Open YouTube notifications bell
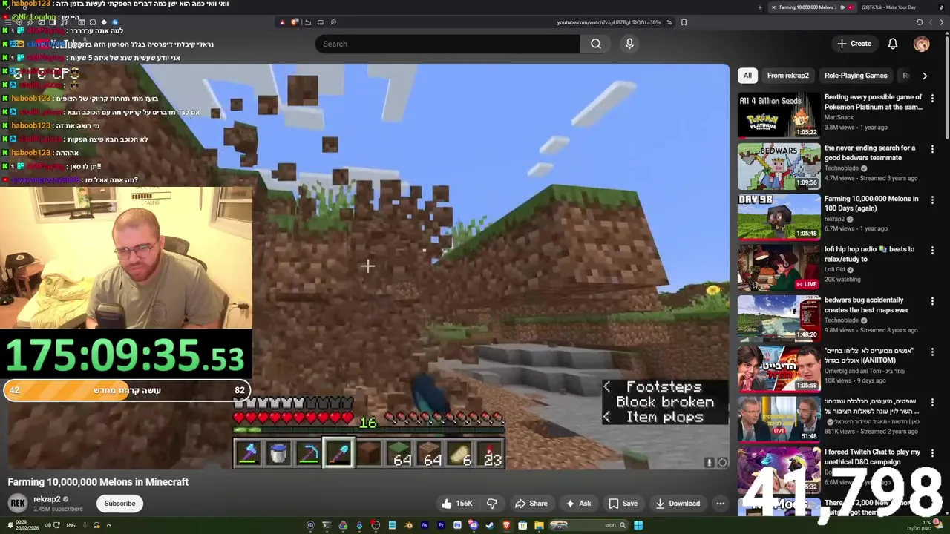 [x=893, y=44]
